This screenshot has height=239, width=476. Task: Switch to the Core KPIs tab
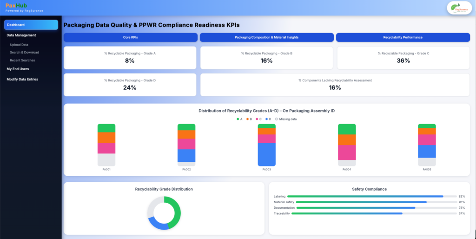click(130, 37)
